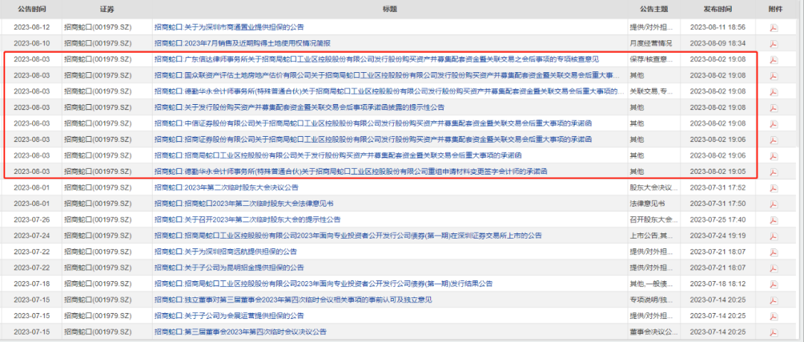804x342 pixels.
Task: Open 招商证券股份有限公司 承诺函 title link
Action: click(374, 139)
